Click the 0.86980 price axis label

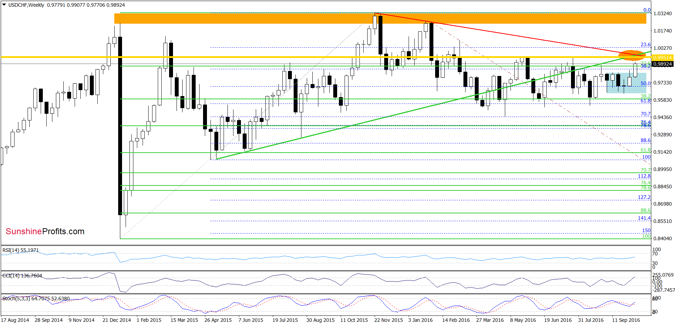(x=663, y=204)
